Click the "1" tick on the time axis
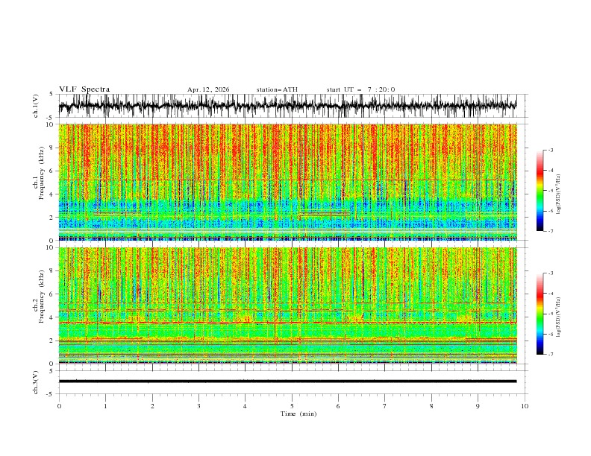This screenshot has width=591, height=456. [105, 406]
